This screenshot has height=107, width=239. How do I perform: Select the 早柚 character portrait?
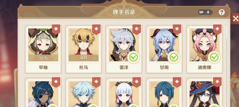[x=43, y=45]
